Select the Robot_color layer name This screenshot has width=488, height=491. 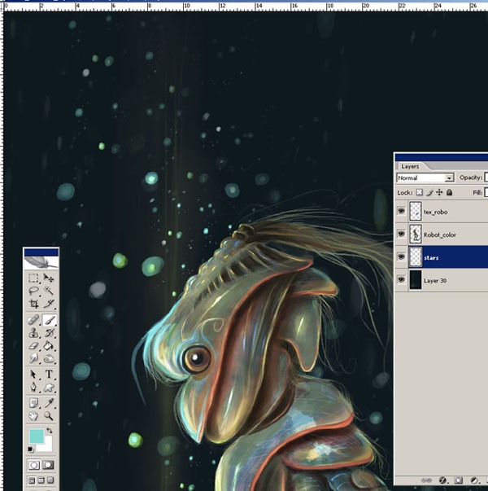coord(440,235)
